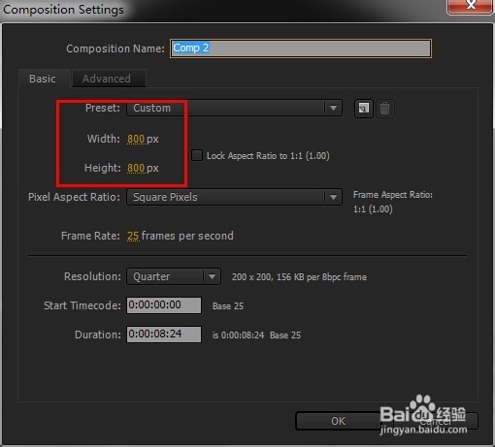The height and width of the screenshot is (447, 495).
Task: Click the Start Timecode field
Action: coord(164,305)
